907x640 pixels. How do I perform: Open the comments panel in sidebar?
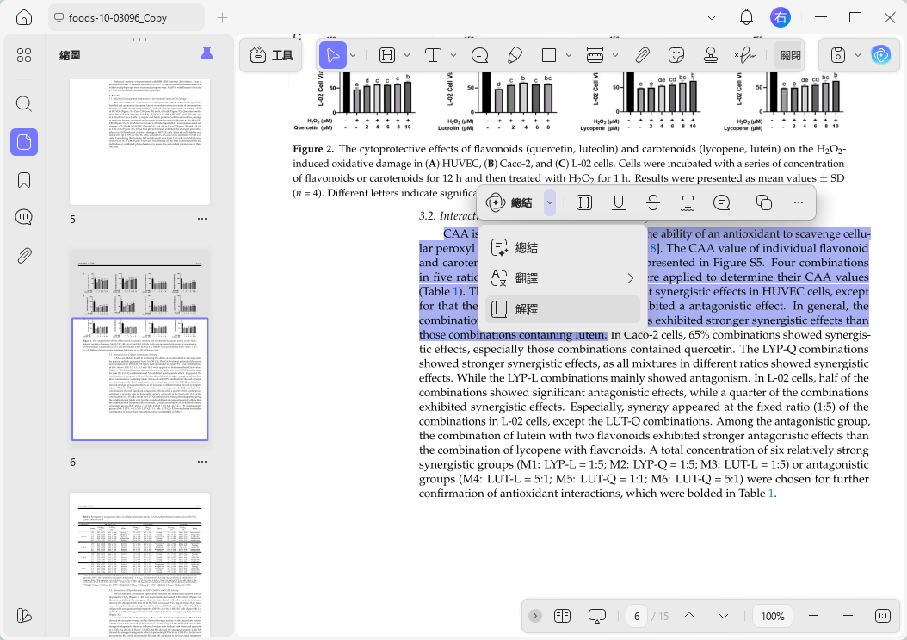coord(24,217)
